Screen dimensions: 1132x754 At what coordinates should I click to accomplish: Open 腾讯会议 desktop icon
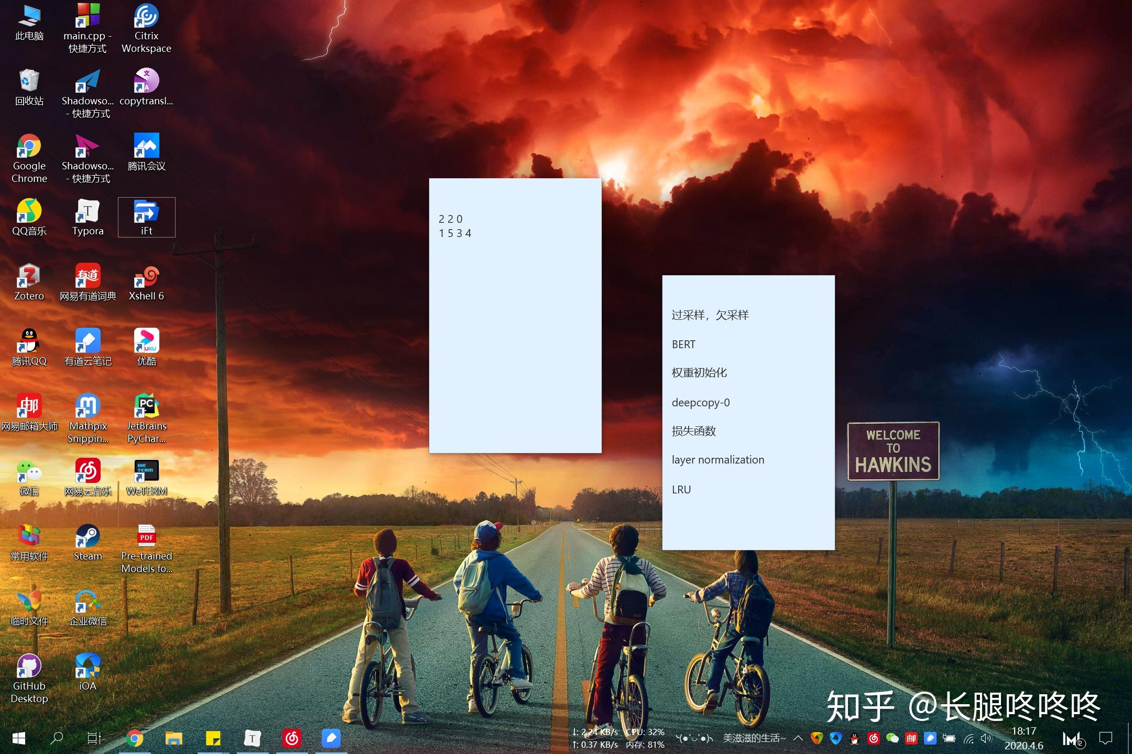(146, 153)
